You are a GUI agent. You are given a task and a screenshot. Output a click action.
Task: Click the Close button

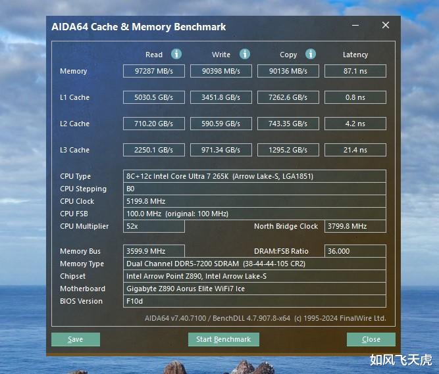click(x=371, y=339)
